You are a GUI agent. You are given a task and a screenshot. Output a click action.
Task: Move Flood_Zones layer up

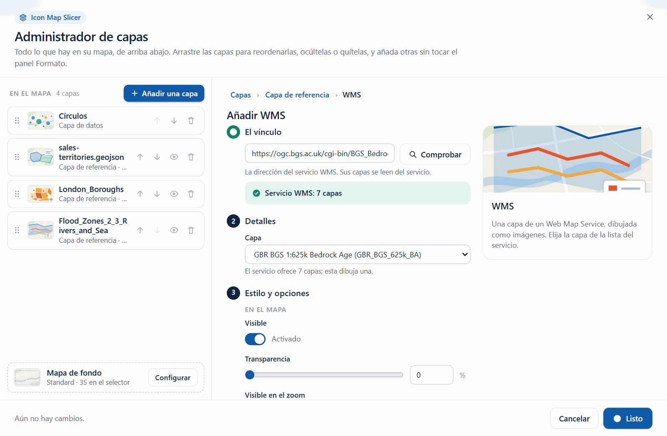[x=140, y=230]
